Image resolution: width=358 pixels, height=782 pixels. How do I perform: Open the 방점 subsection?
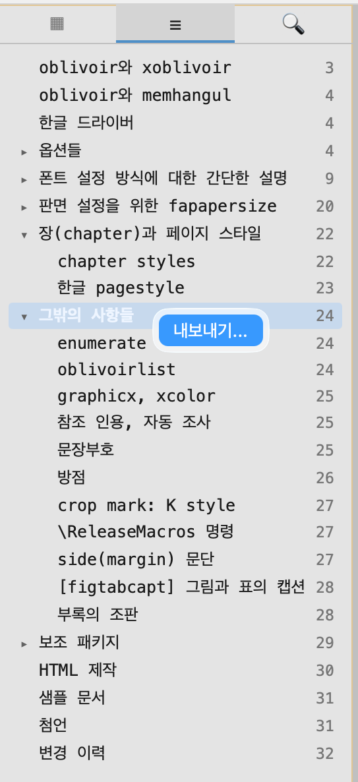[x=71, y=478]
